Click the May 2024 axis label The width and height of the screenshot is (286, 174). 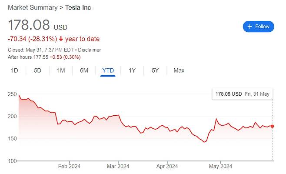tap(221, 166)
